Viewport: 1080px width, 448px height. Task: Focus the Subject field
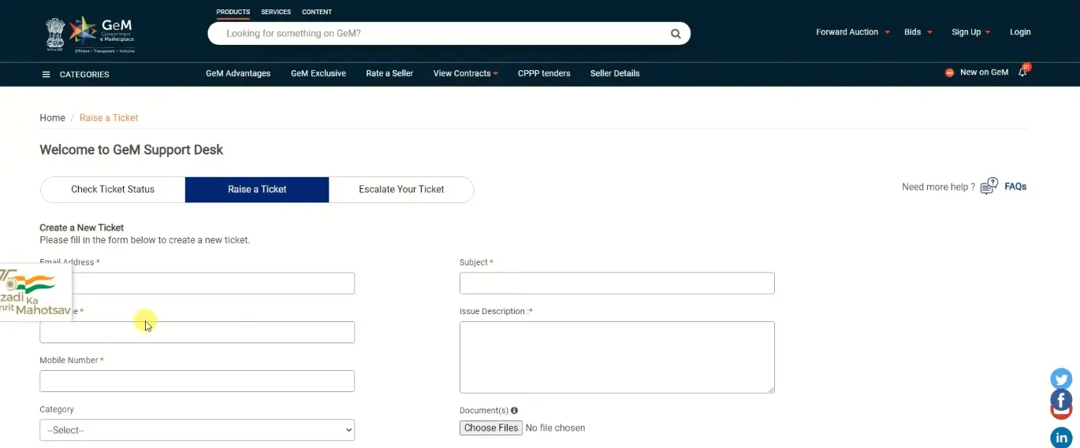pos(617,283)
